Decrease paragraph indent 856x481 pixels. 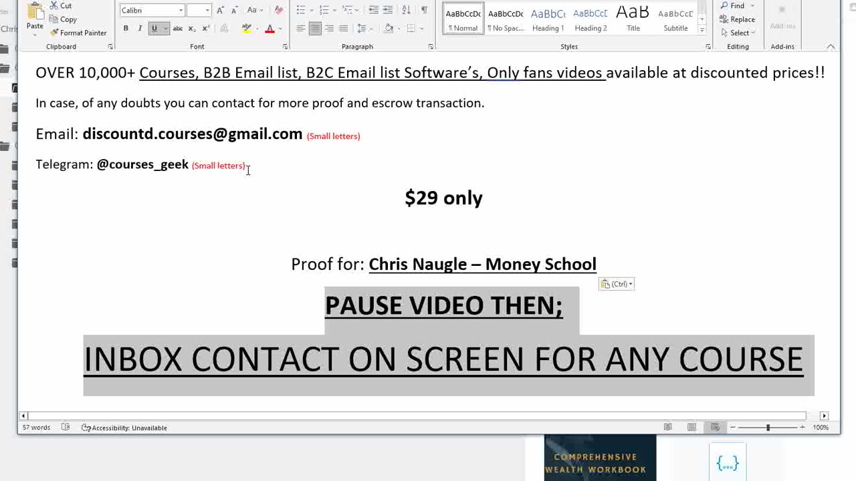373,10
